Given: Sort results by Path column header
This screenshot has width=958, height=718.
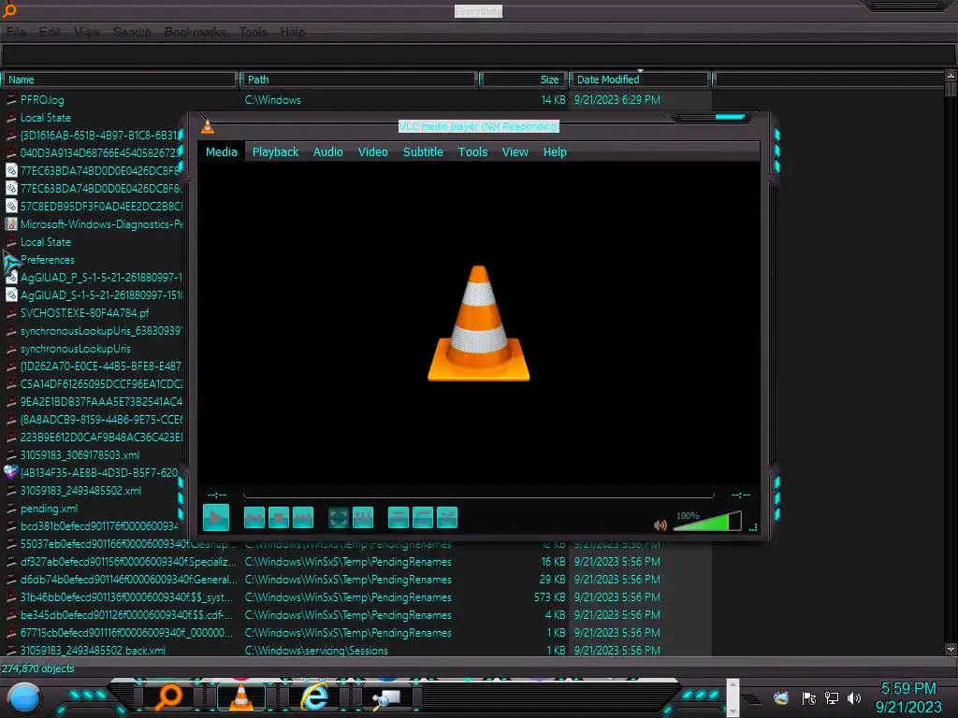Looking at the screenshot, I should (x=358, y=79).
